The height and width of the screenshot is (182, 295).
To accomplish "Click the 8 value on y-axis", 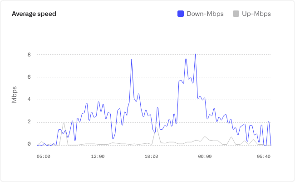I will point(29,55).
